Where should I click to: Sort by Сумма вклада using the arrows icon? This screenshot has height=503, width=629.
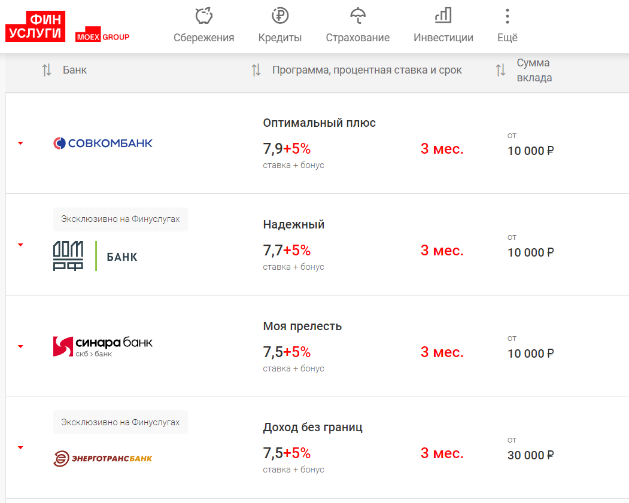[x=500, y=70]
